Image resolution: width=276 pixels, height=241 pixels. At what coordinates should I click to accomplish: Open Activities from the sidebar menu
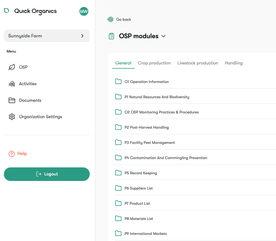(11, 84)
